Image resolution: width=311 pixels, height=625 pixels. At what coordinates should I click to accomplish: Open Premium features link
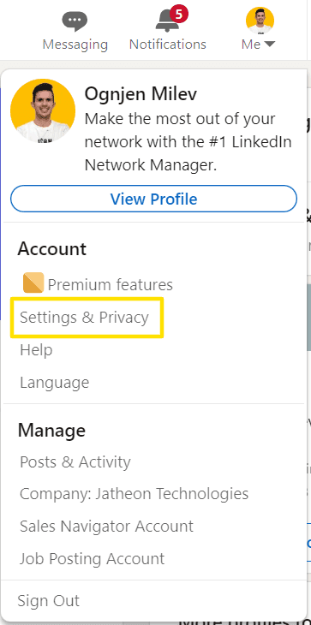click(110, 284)
